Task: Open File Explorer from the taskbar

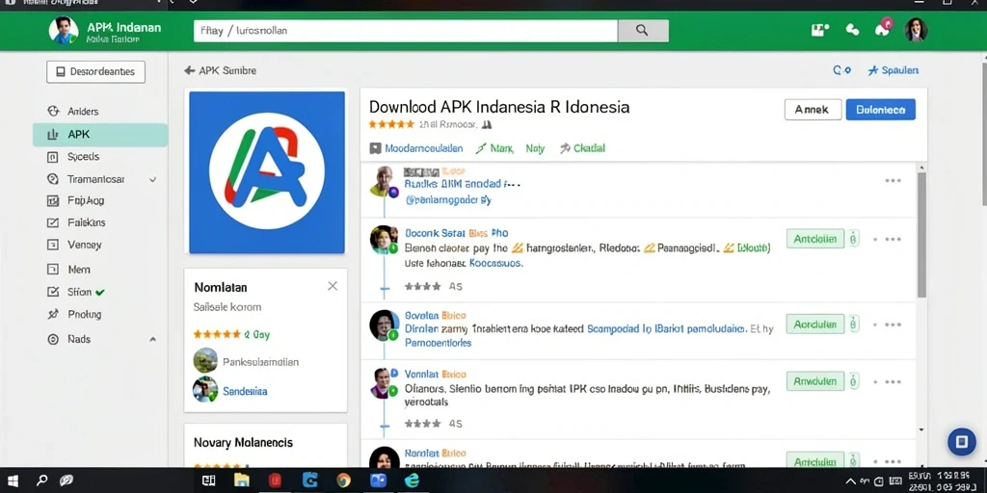Action: 242,481
